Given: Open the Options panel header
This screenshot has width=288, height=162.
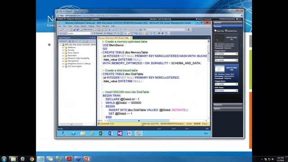Looking at the screenshot, I should pyautogui.click(x=228, y=108).
